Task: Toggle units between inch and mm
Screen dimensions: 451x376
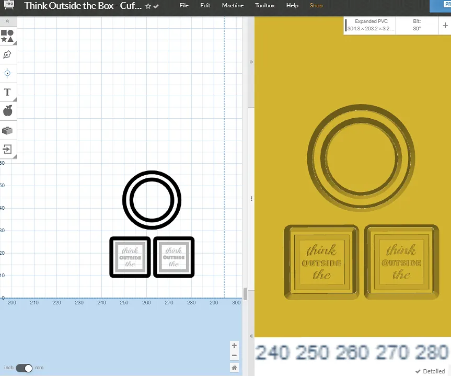Action: 24,368
